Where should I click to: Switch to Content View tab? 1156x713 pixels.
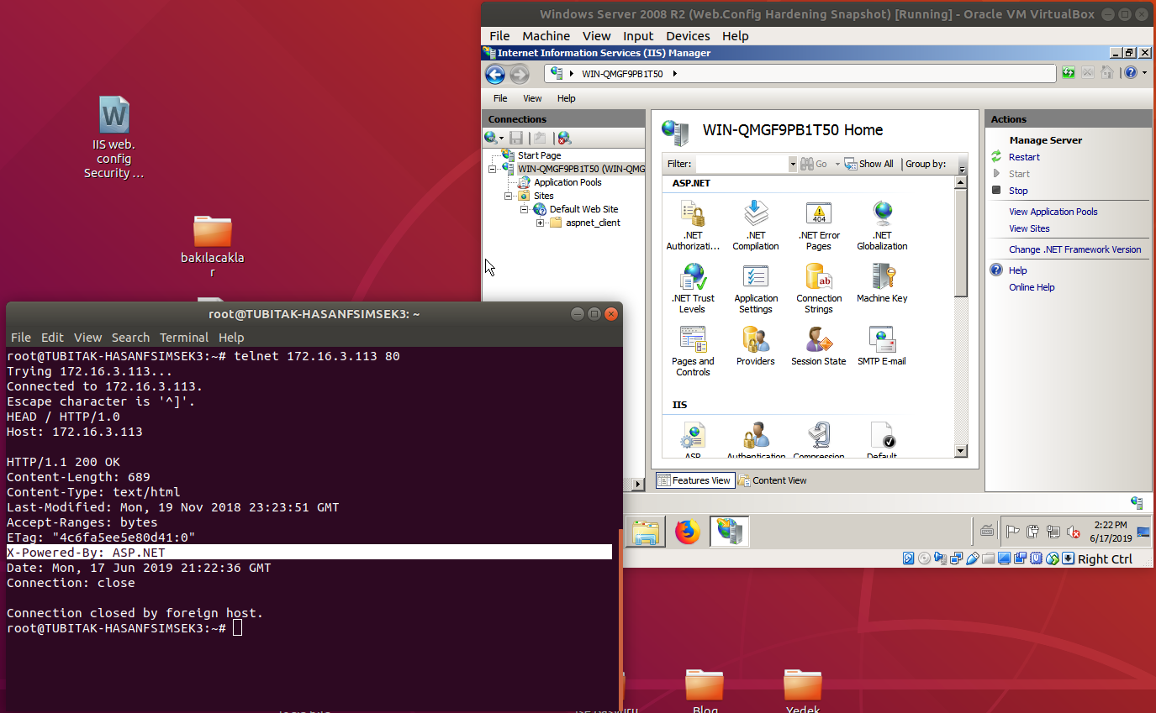pos(773,480)
